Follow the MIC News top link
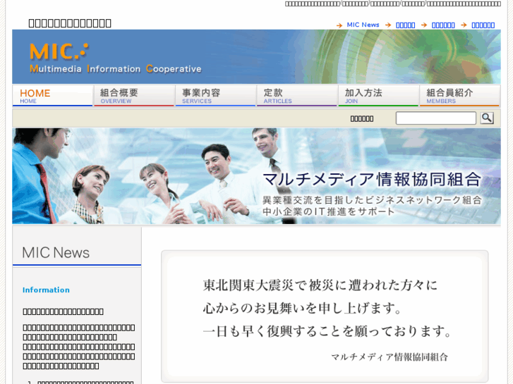513x384 pixels. (363, 25)
